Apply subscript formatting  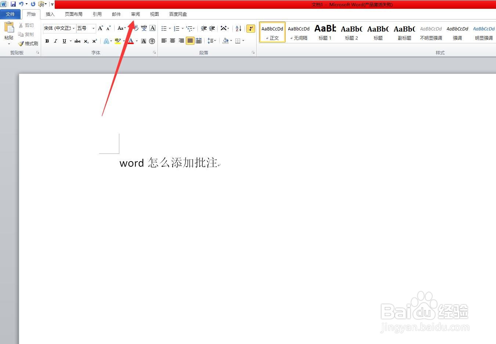pyautogui.click(x=86, y=41)
